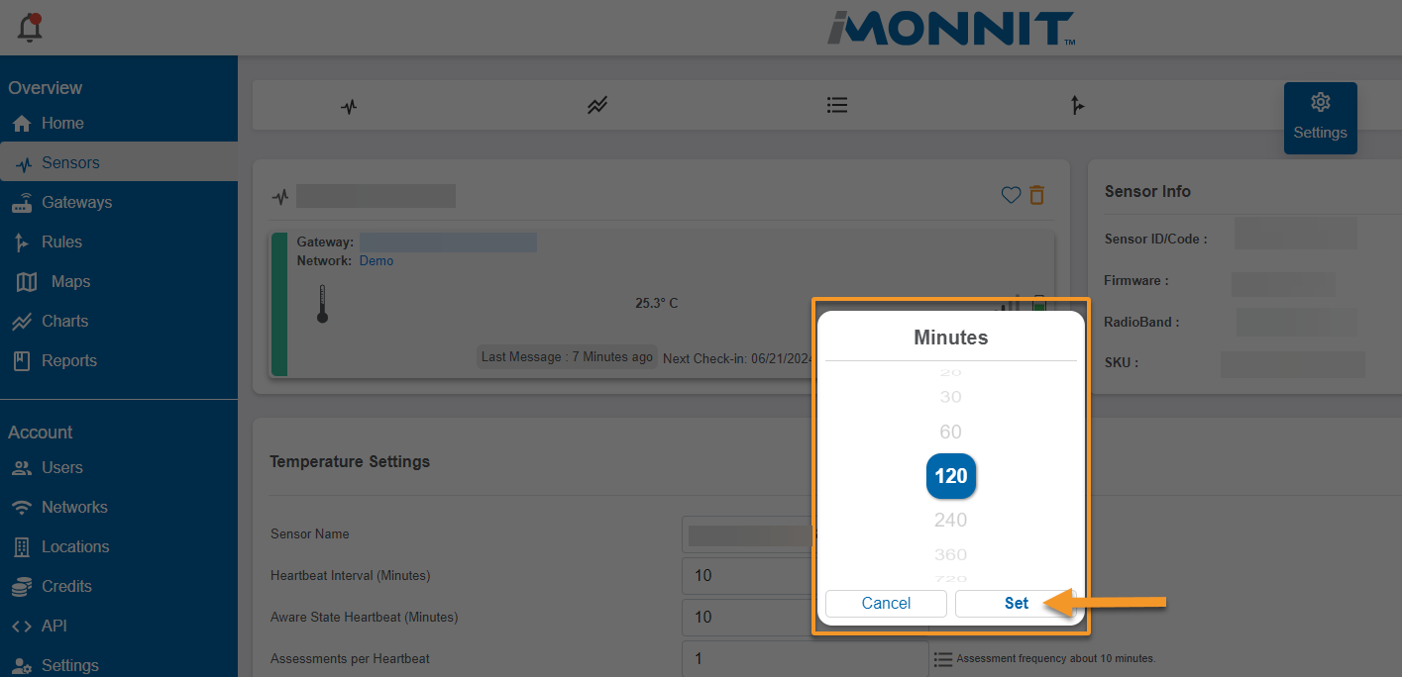Click the sensor rules branch icon

[x=1077, y=105]
